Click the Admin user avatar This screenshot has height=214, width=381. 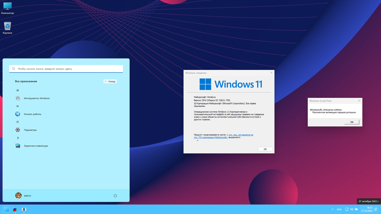(x=18, y=196)
